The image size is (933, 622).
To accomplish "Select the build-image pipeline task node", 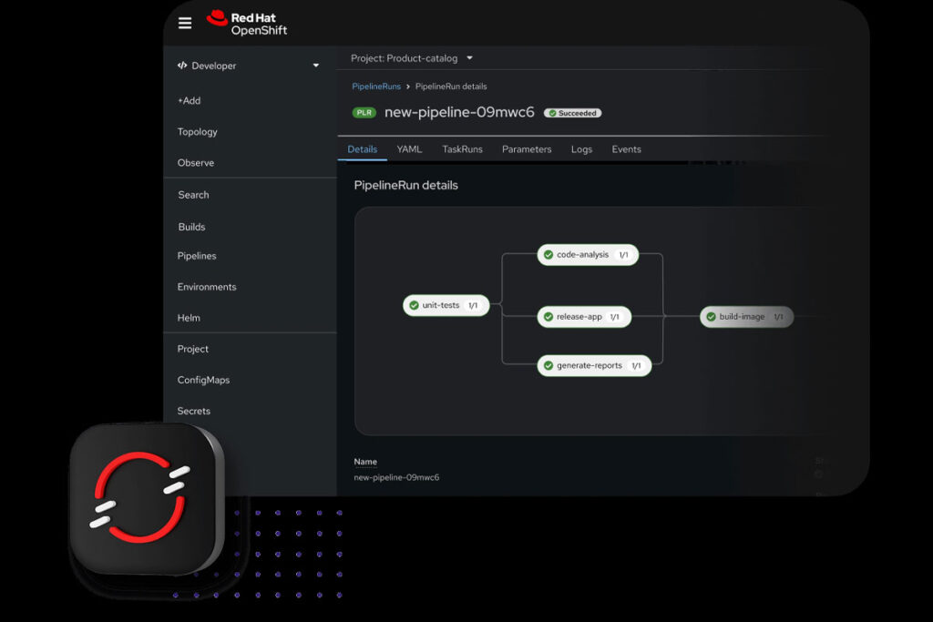I will click(x=745, y=317).
